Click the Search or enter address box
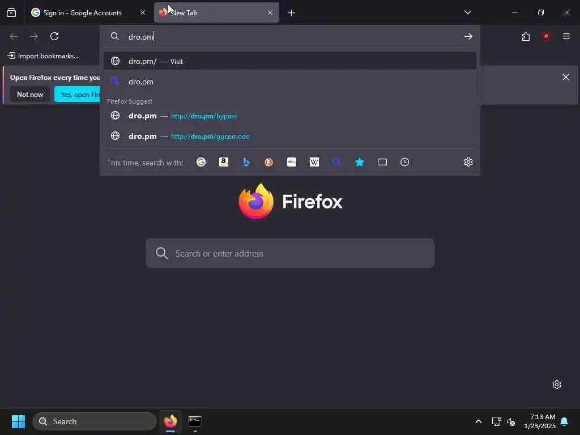This screenshot has width=580, height=435. [x=289, y=253]
